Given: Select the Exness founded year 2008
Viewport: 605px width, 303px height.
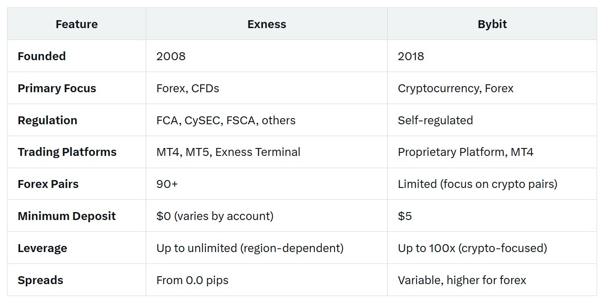Looking at the screenshot, I should click(171, 56).
